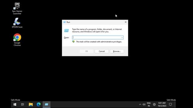Expand the Open field history dropdown
The height and width of the screenshot is (108, 193).
click(122, 37)
